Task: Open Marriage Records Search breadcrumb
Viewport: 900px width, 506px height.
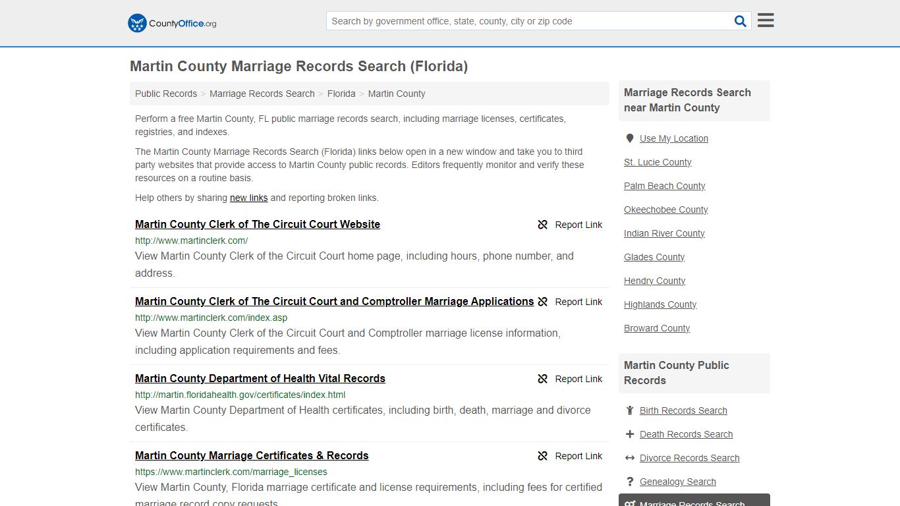Action: 262,94
